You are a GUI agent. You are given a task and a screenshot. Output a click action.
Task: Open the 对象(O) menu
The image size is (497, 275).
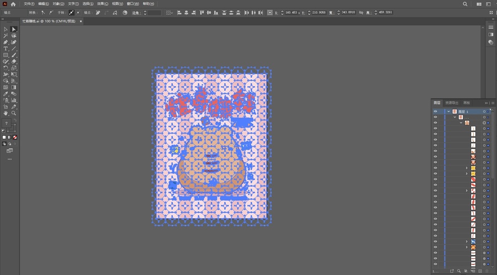59,4
